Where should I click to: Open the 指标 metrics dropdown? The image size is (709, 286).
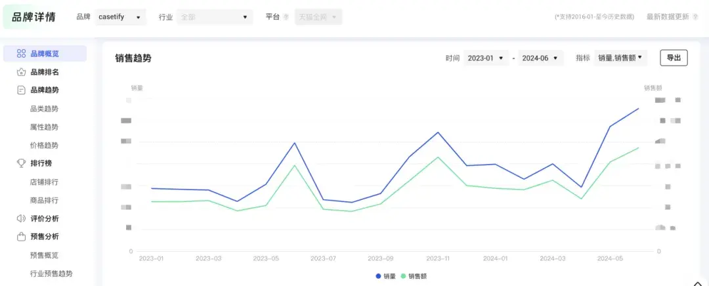point(620,58)
